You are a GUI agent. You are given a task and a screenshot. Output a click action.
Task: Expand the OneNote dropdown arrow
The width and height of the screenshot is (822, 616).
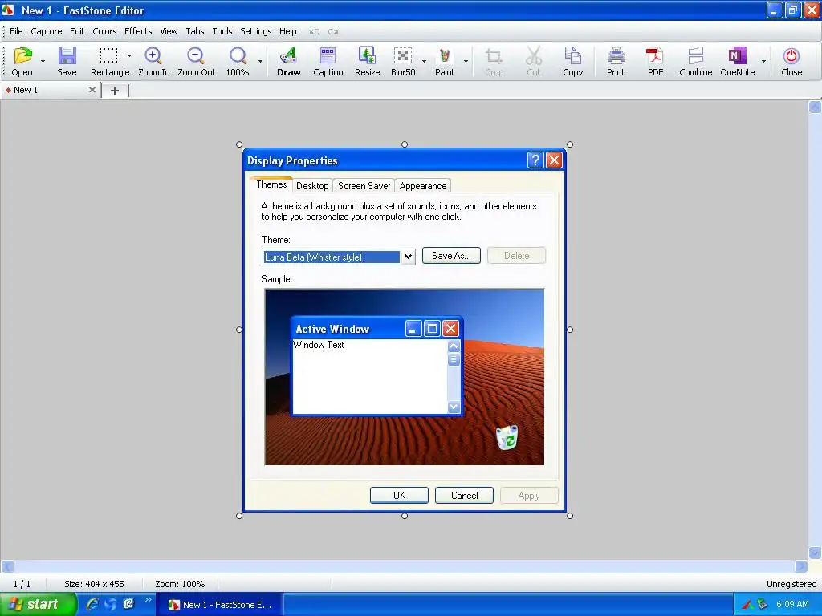pos(764,61)
